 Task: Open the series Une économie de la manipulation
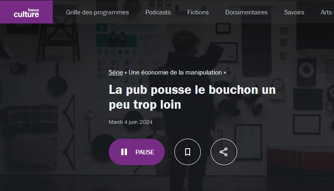tap(175, 72)
